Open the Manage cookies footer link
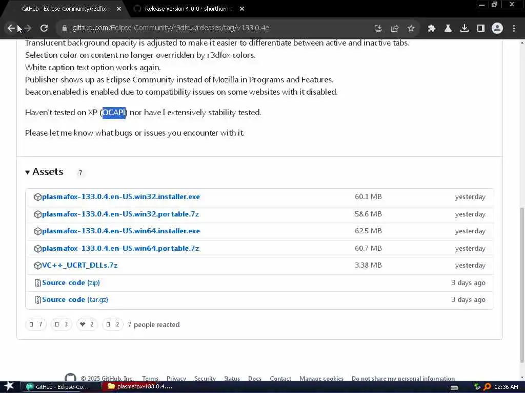525x393 pixels. coord(321,378)
